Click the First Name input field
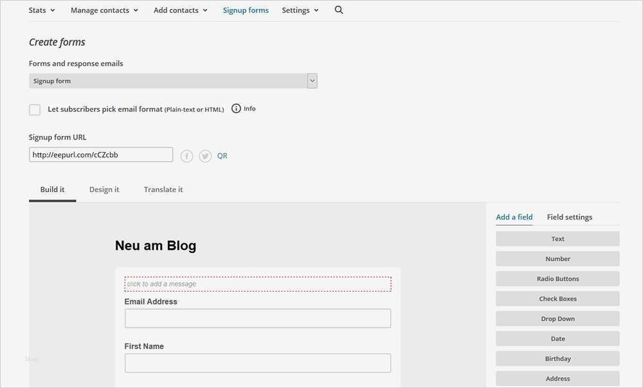 258,363
